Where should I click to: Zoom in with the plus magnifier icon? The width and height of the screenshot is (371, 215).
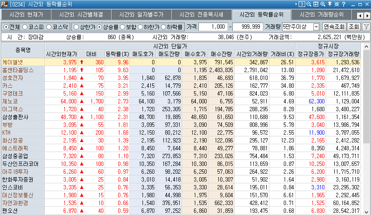tap(323, 4)
